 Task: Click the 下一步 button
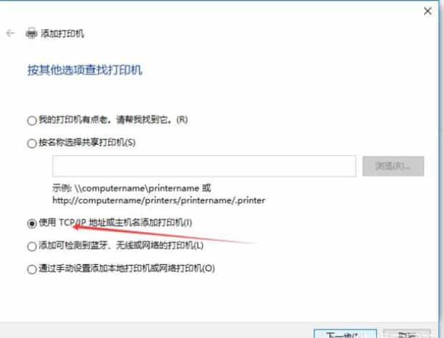pos(345,334)
